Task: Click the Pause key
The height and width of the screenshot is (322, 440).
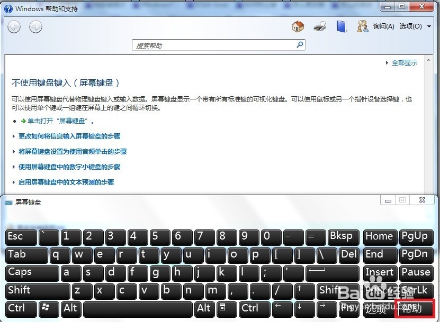Action: [x=416, y=273]
